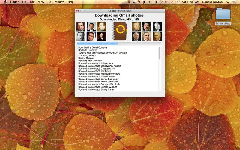
Task: Click the phone handset menu bar icon
Action: click(x=172, y=2)
